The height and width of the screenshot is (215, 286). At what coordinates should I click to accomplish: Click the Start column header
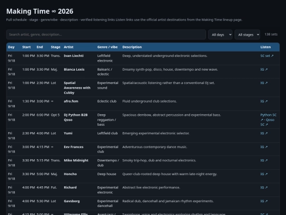[26, 47]
